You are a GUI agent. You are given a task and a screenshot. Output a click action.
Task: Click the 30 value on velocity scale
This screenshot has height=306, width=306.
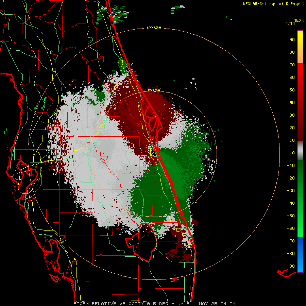coord(292,115)
